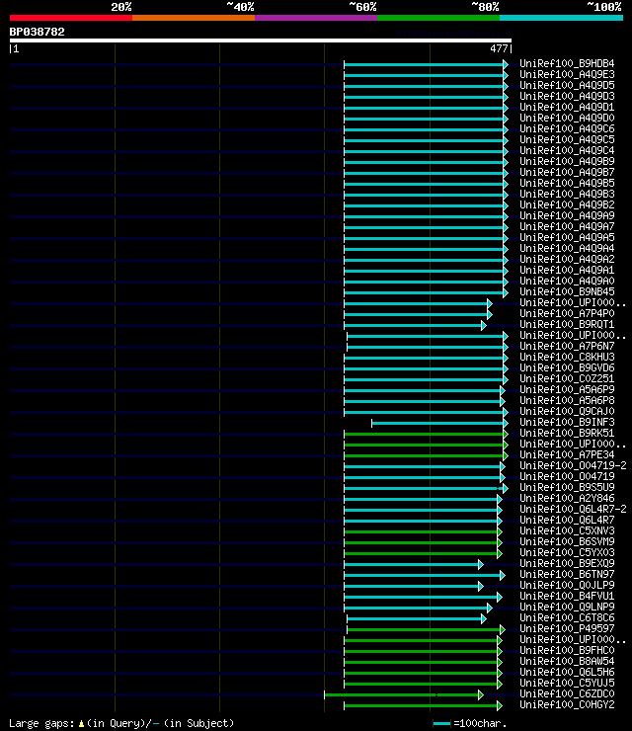Screen dimensions: 632x731
Task: Select the UniRef100_A5A6P9 label
Action: click(x=567, y=390)
